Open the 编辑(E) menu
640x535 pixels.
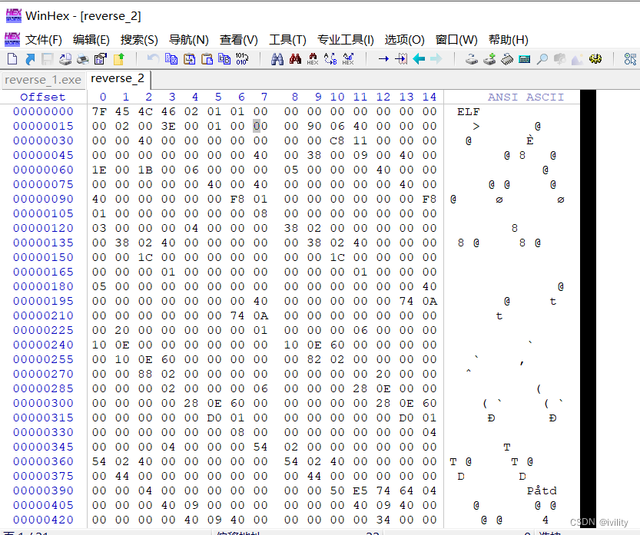point(91,40)
